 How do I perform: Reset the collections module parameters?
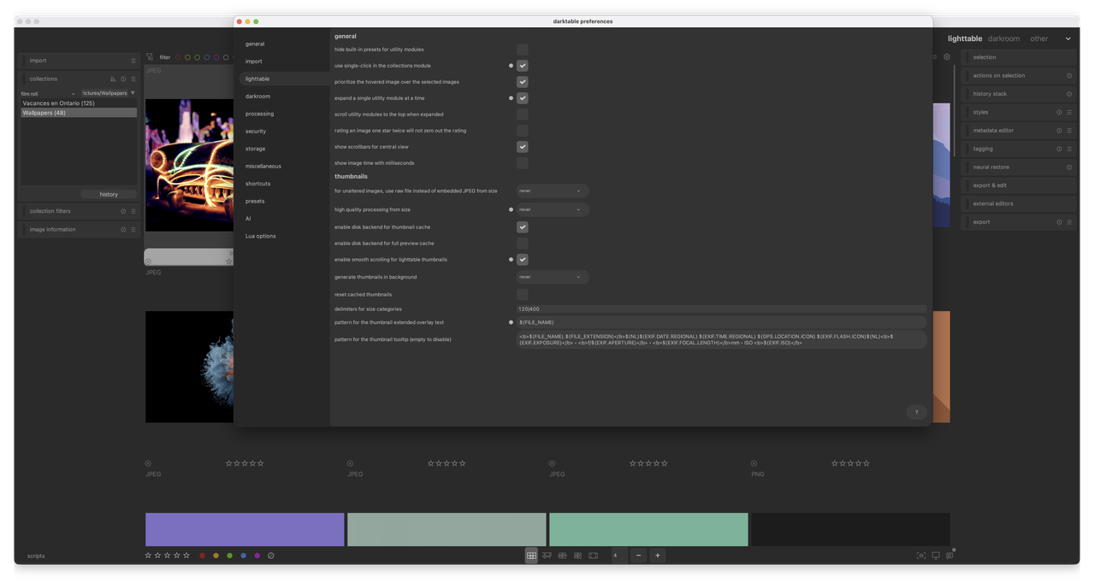123,79
